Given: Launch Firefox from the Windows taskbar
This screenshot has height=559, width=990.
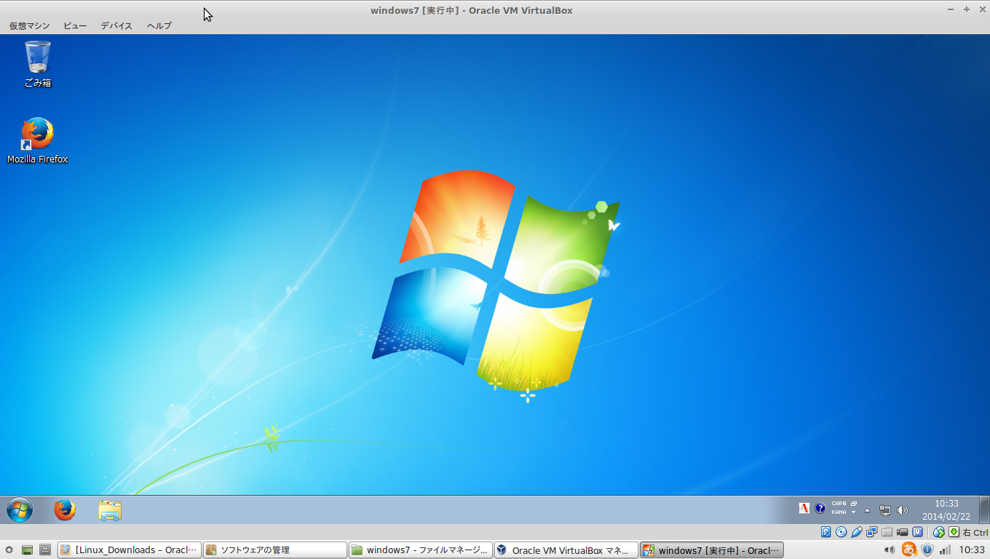Looking at the screenshot, I should 65,510.
